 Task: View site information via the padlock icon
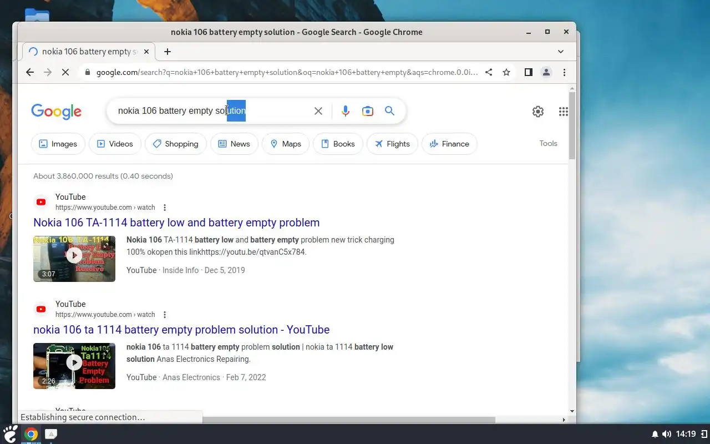87,72
